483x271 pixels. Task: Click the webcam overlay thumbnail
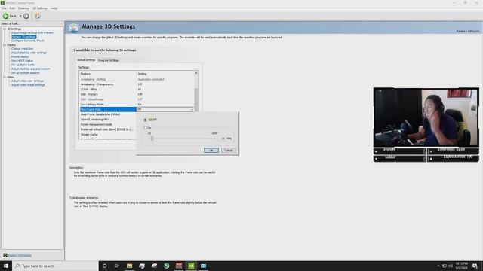[x=426, y=117]
